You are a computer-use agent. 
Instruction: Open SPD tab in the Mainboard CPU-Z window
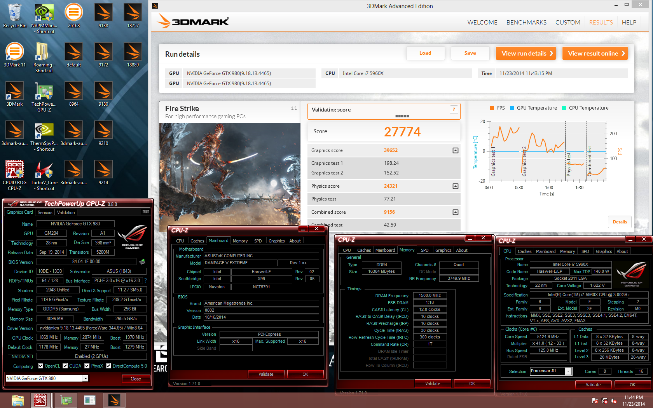[258, 241]
